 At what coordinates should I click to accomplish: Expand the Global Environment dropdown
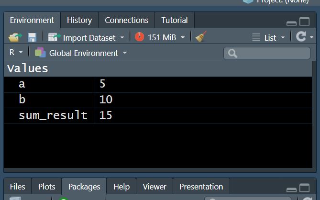[x=125, y=53]
